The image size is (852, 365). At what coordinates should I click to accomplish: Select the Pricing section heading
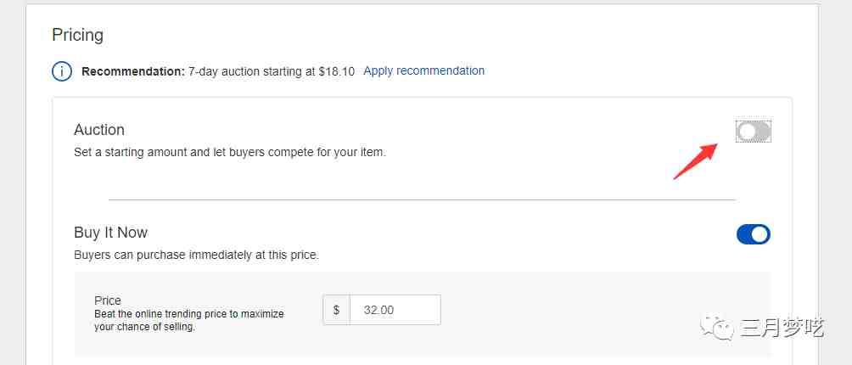[x=78, y=36]
